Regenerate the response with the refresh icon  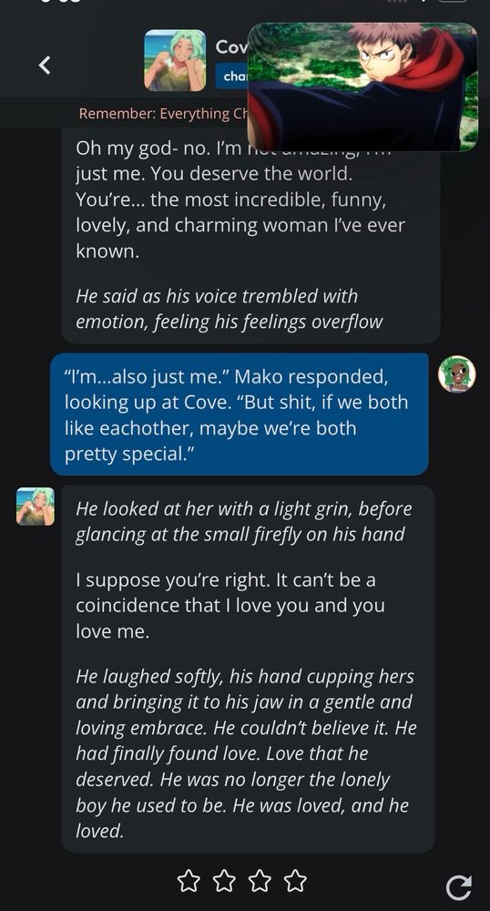tap(459, 887)
